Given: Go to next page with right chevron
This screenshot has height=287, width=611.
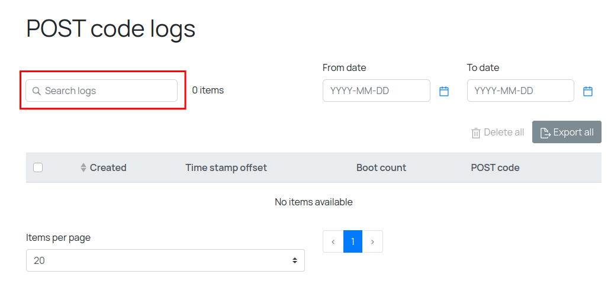Looking at the screenshot, I should tap(372, 241).
